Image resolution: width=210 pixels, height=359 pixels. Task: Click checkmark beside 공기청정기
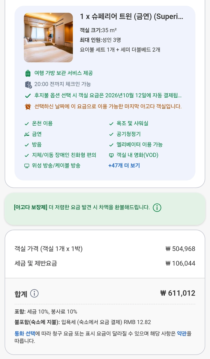111,134
